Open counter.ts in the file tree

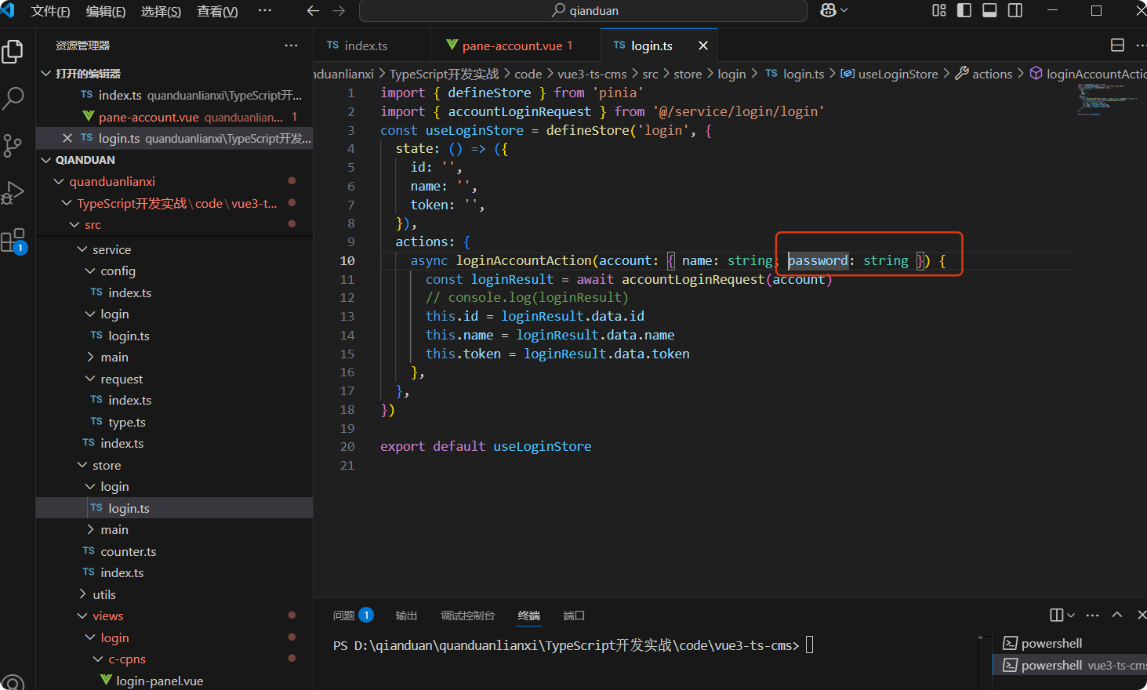[128, 551]
